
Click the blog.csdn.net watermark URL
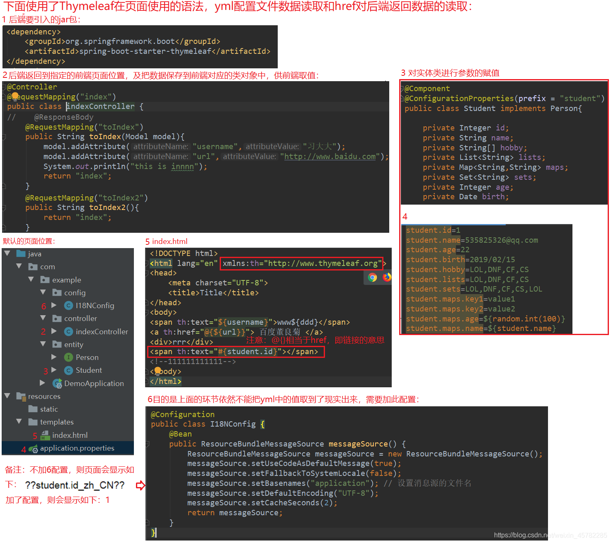[x=550, y=535]
